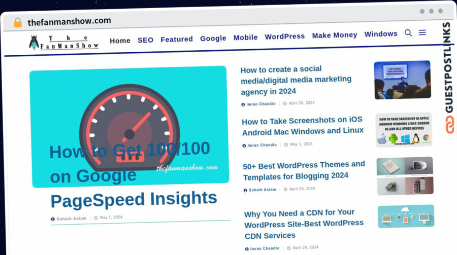Click the thefanmanshow.com address bar
Image resolution: width=457 pixels, height=255 pixels.
tap(70, 21)
